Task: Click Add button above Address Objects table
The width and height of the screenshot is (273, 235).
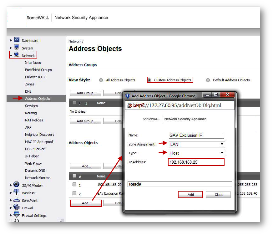Action: [x=86, y=166]
